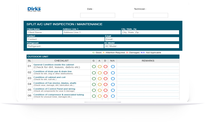Set drain pan row 02 to Good

pos(94,73)
